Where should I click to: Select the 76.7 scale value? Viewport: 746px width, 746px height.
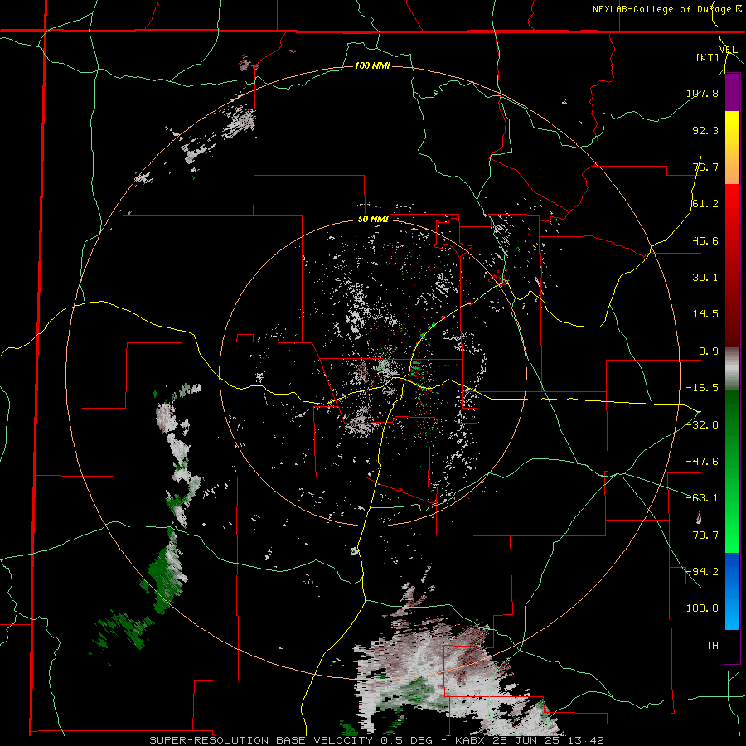tap(705, 167)
